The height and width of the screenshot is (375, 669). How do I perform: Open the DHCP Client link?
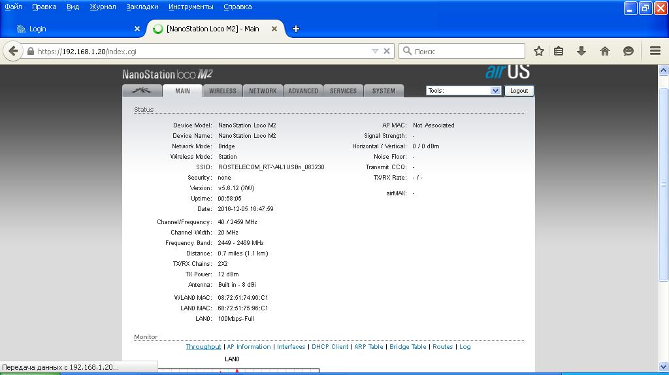pos(330,347)
